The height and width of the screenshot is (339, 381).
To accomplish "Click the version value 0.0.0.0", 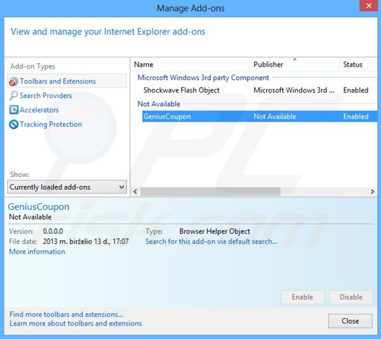I will (x=53, y=231).
